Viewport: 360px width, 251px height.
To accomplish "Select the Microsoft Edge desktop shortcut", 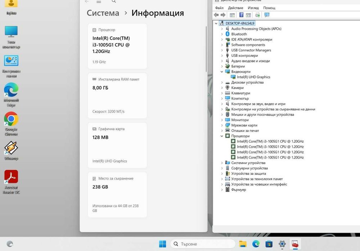I will point(11,95).
